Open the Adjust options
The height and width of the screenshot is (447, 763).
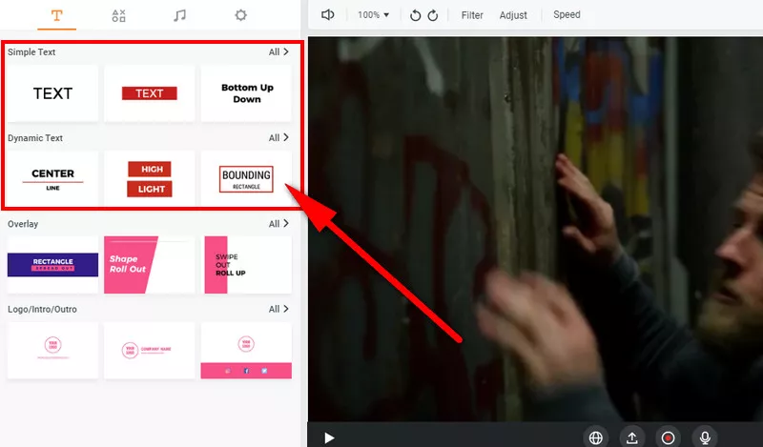point(513,15)
